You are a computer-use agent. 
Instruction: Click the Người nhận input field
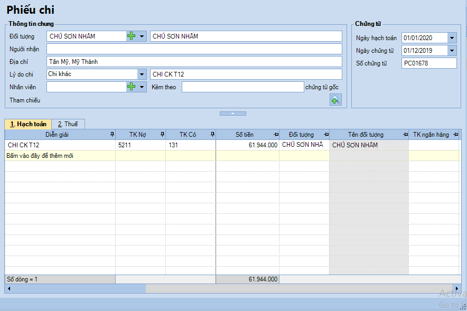pyautogui.click(x=194, y=49)
